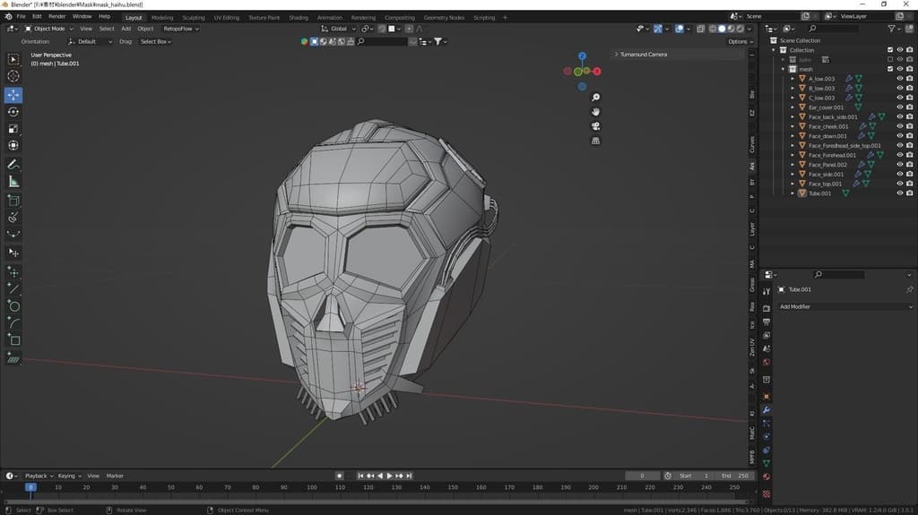Toggle visibility of the A_low.003 object
Viewport: 918px width, 515px height.
click(x=899, y=79)
